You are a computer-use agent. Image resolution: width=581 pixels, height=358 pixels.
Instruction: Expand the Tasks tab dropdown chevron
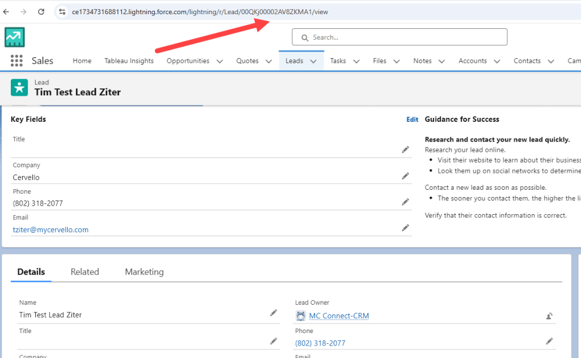(356, 61)
